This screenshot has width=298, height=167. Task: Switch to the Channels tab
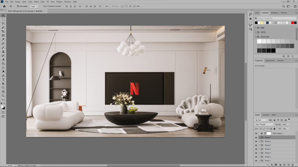point(265,115)
